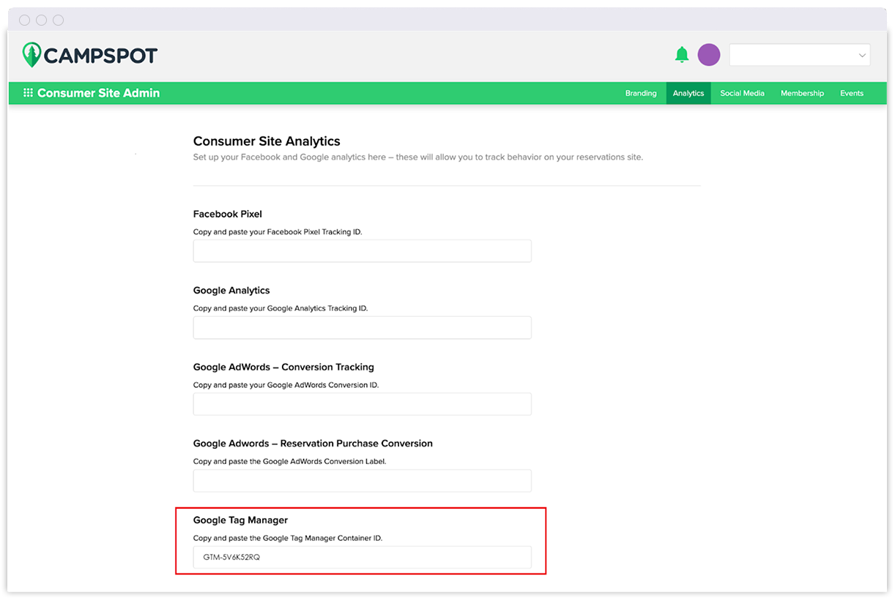
Task: Close the window using the first circle button
Action: (x=25, y=20)
